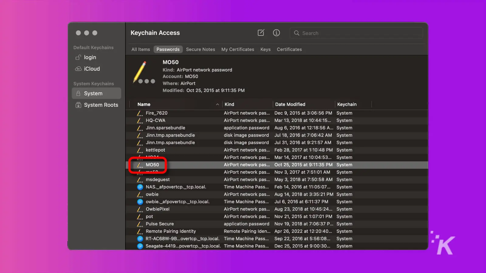Click the @ icon beside owbie._afpovertcp._tcp.local.
The image size is (486, 273).
[140, 202]
